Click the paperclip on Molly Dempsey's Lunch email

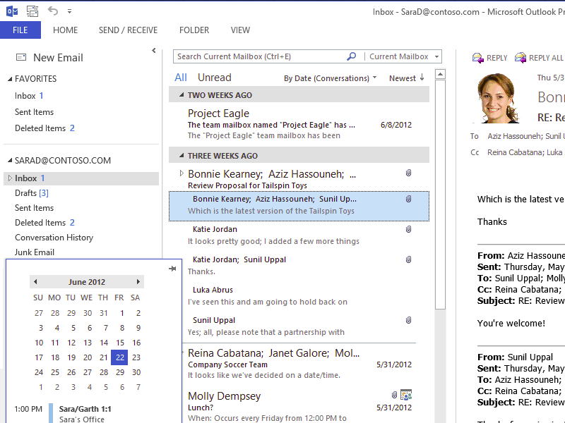(x=394, y=395)
